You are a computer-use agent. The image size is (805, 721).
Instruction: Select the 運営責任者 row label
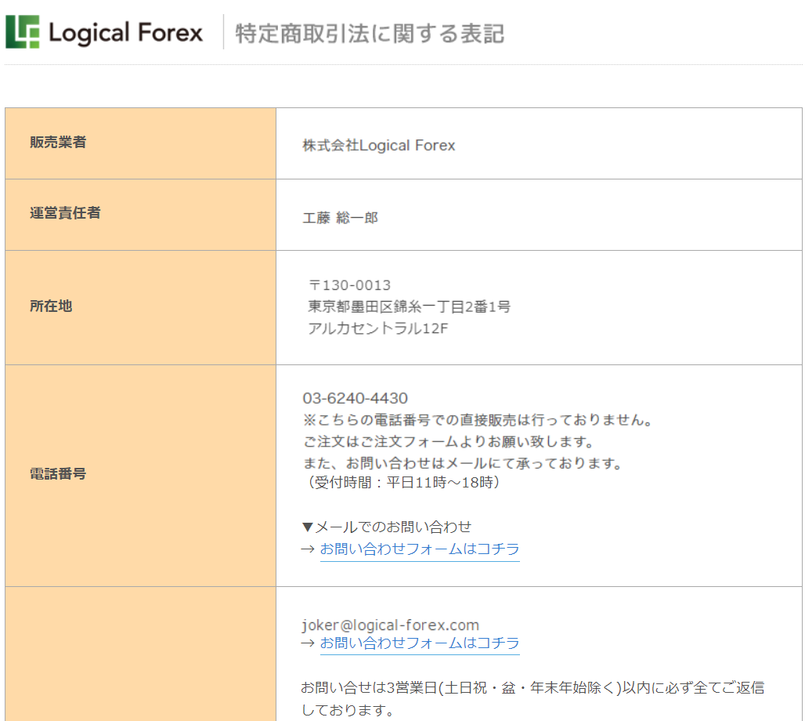[x=65, y=212]
